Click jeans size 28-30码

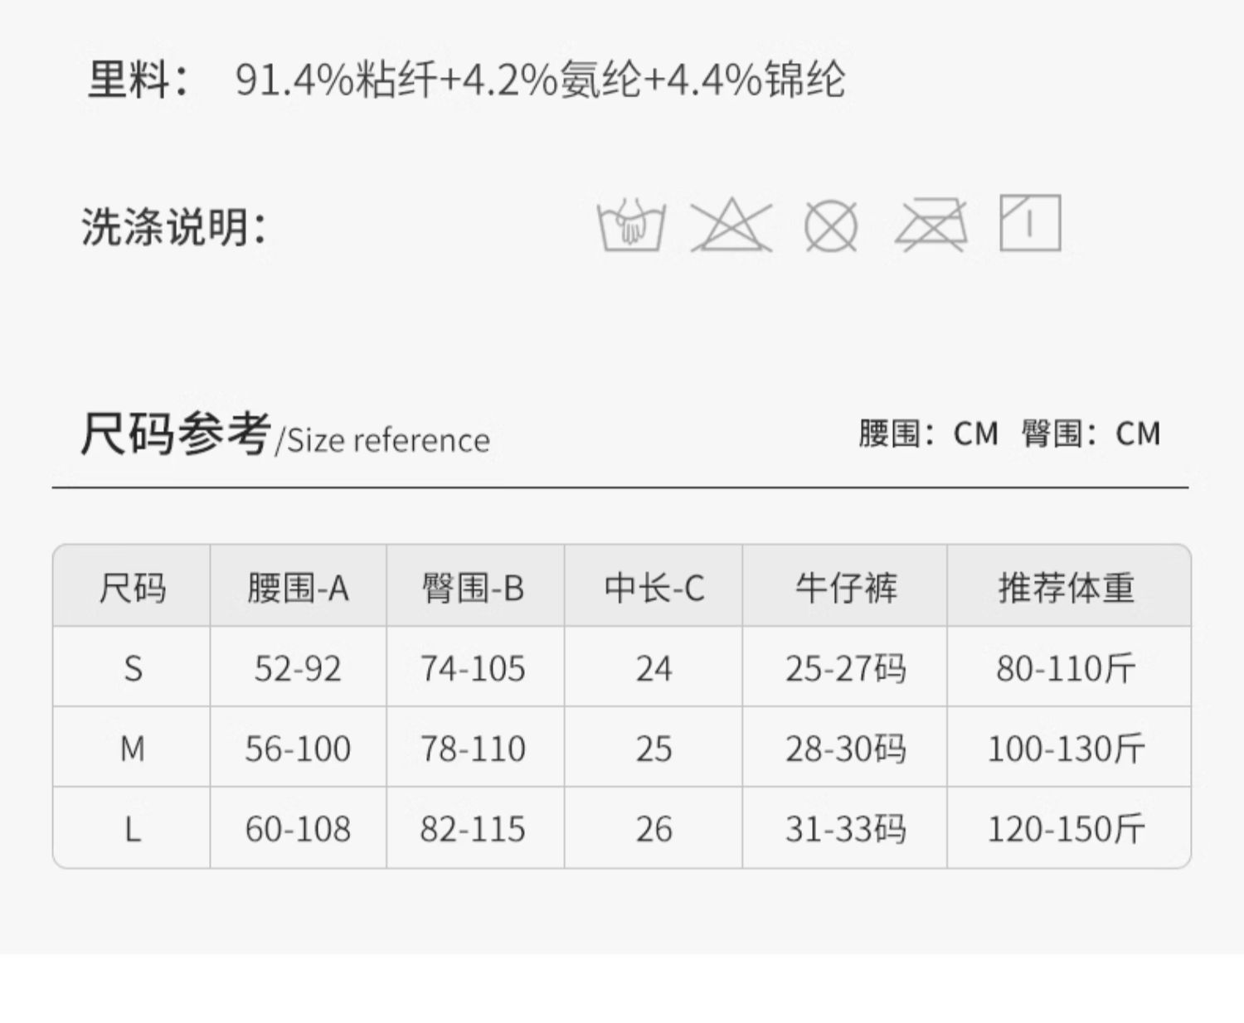[846, 749]
